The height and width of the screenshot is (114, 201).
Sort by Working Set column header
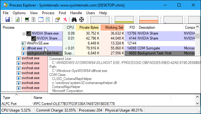(x=112, y=27)
